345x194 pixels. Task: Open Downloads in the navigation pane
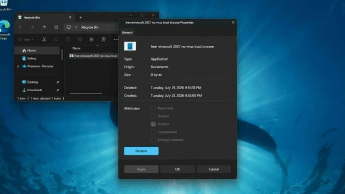click(37, 90)
